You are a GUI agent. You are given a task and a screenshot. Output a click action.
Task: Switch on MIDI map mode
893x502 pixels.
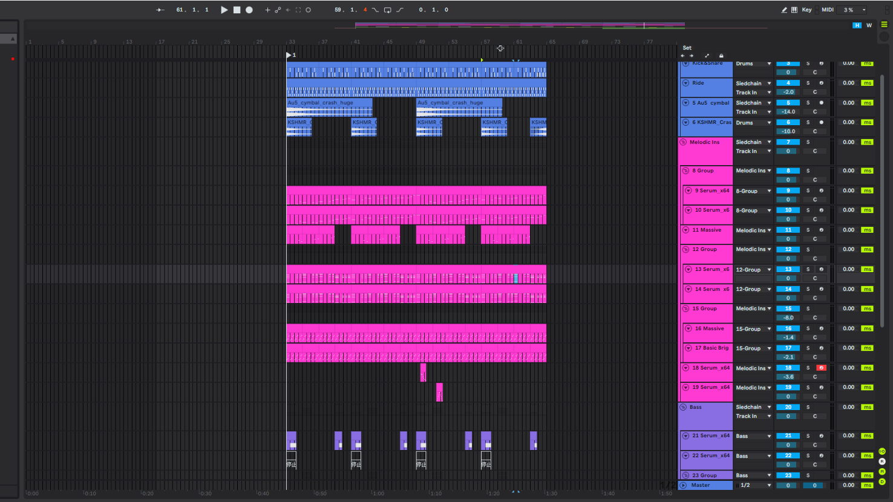[828, 10]
